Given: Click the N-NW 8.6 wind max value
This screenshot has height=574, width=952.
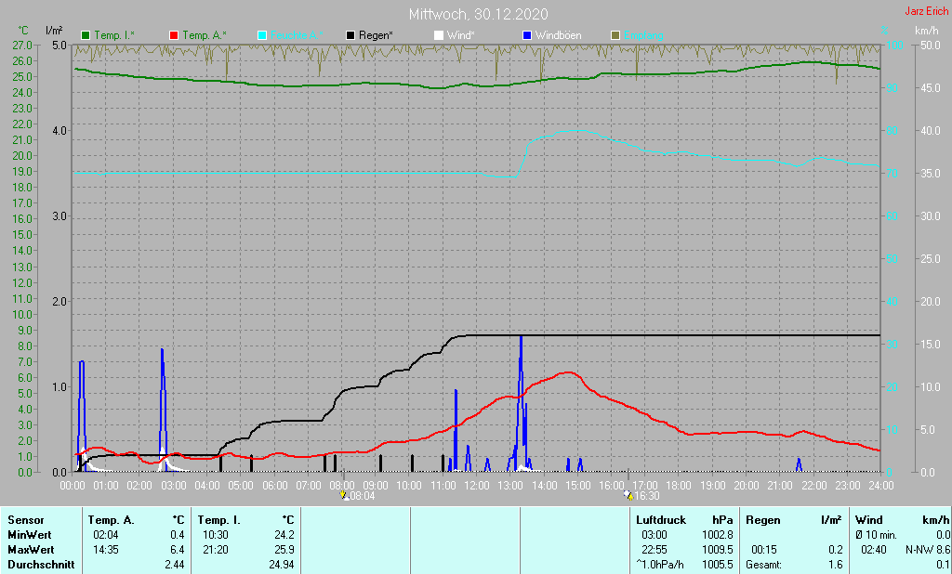Looking at the screenshot, I should (927, 550).
